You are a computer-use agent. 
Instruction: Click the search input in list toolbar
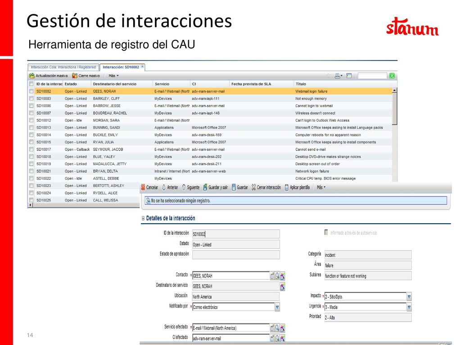tap(372, 75)
